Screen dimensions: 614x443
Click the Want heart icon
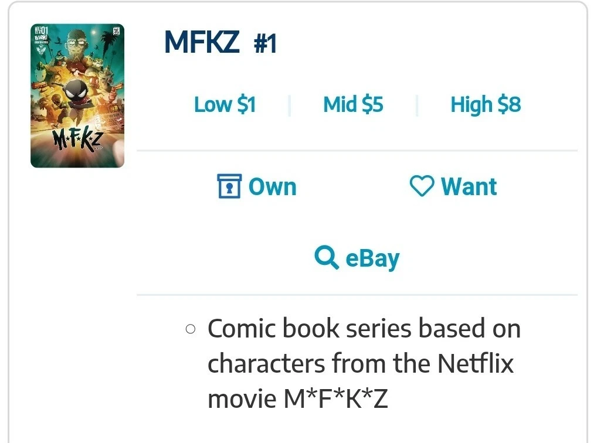pos(422,186)
